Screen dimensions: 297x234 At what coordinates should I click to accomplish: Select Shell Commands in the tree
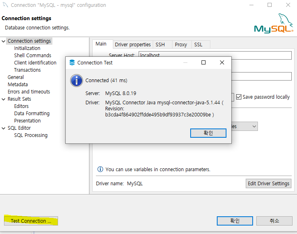33,56
